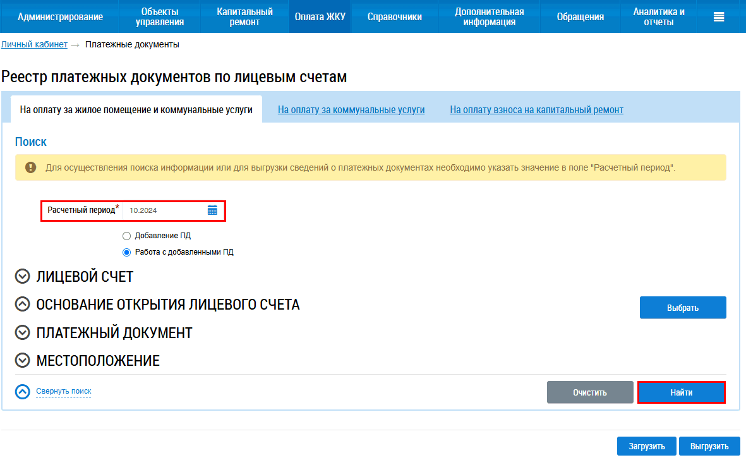Switch to На оплату за коммунальные услуги tab
This screenshot has width=746, height=460.
(x=351, y=110)
